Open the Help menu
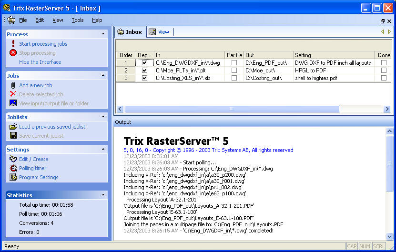Screen dimensions: 396x252 (x=97, y=20)
